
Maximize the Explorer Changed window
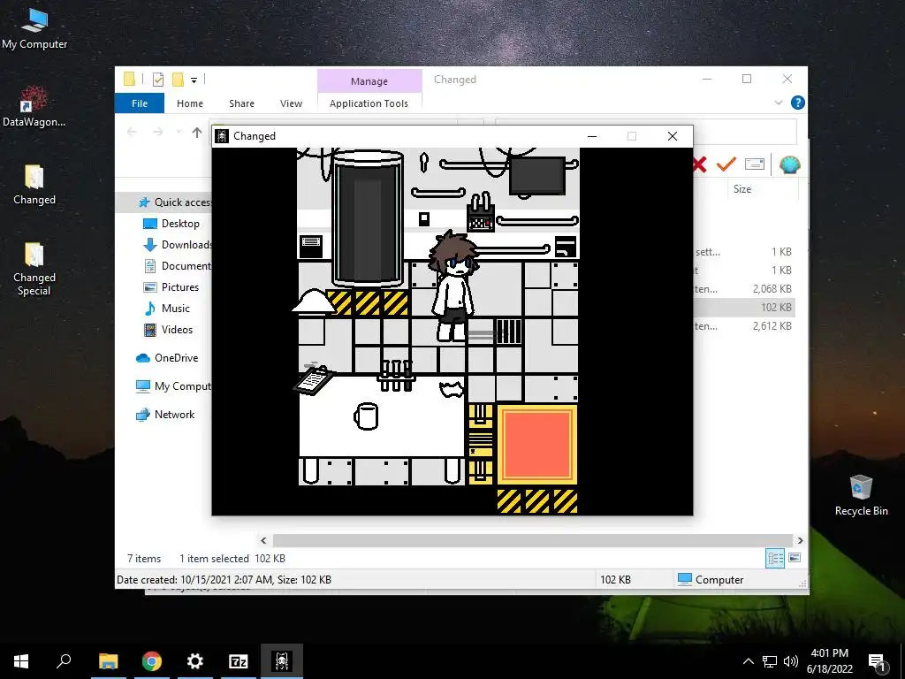click(747, 79)
